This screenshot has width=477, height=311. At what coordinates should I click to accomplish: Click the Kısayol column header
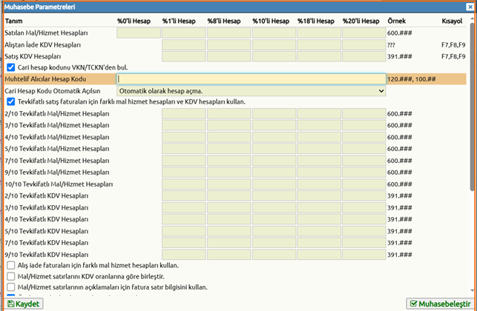(x=452, y=21)
